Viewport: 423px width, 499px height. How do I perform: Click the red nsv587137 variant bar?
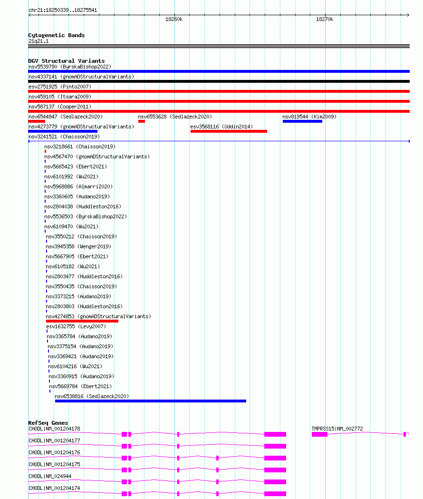coord(219,111)
